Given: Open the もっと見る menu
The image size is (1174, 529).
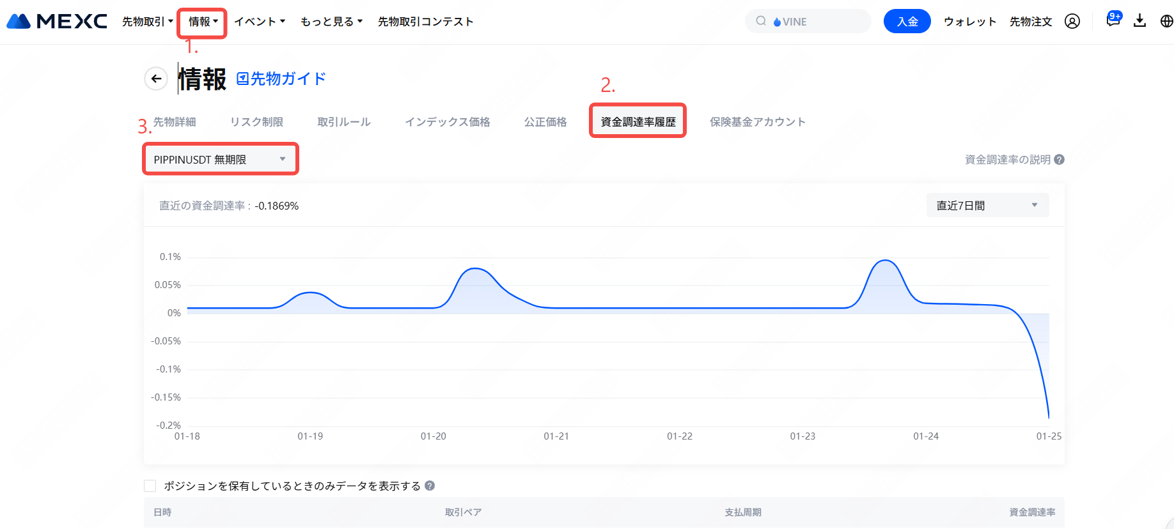Looking at the screenshot, I should click(x=331, y=22).
